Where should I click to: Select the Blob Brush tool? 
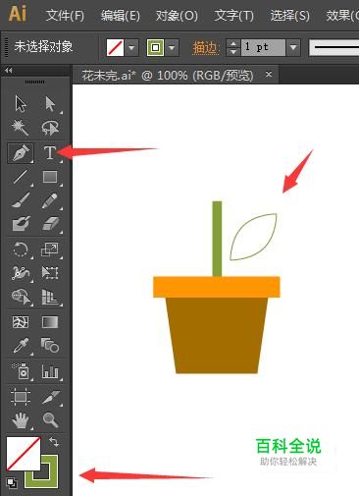21,224
